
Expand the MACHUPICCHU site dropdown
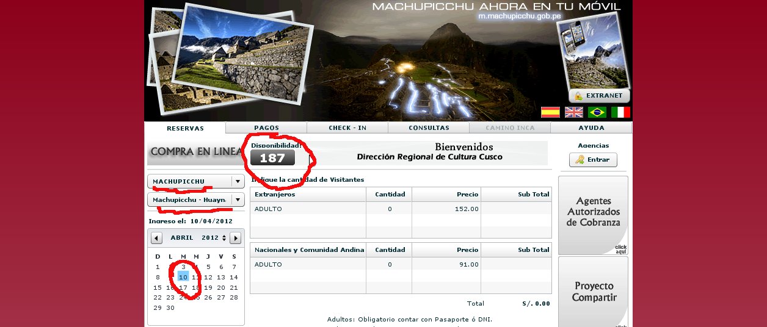coord(237,182)
